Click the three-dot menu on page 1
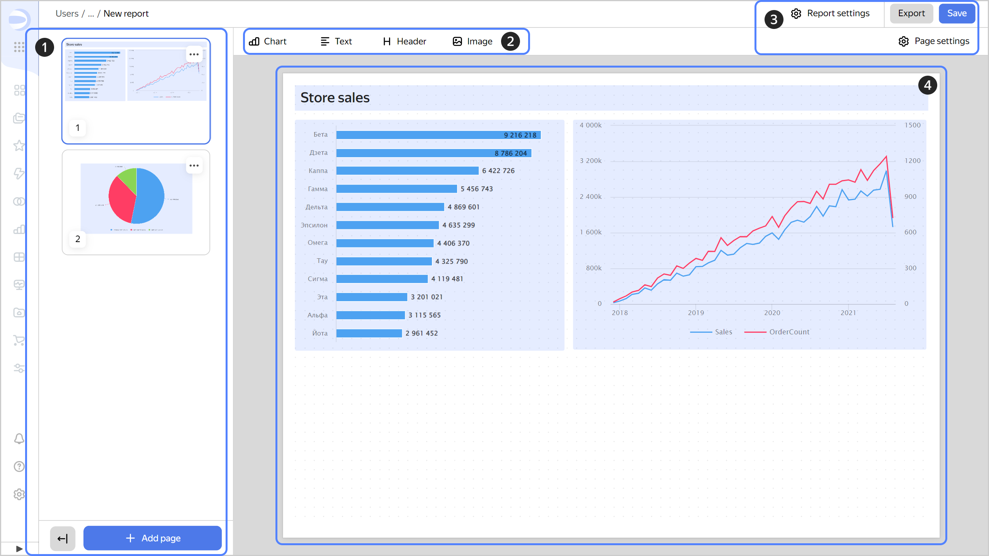 pos(194,54)
